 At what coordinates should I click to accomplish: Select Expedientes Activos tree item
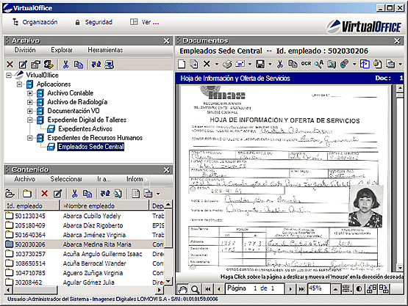pos(85,129)
